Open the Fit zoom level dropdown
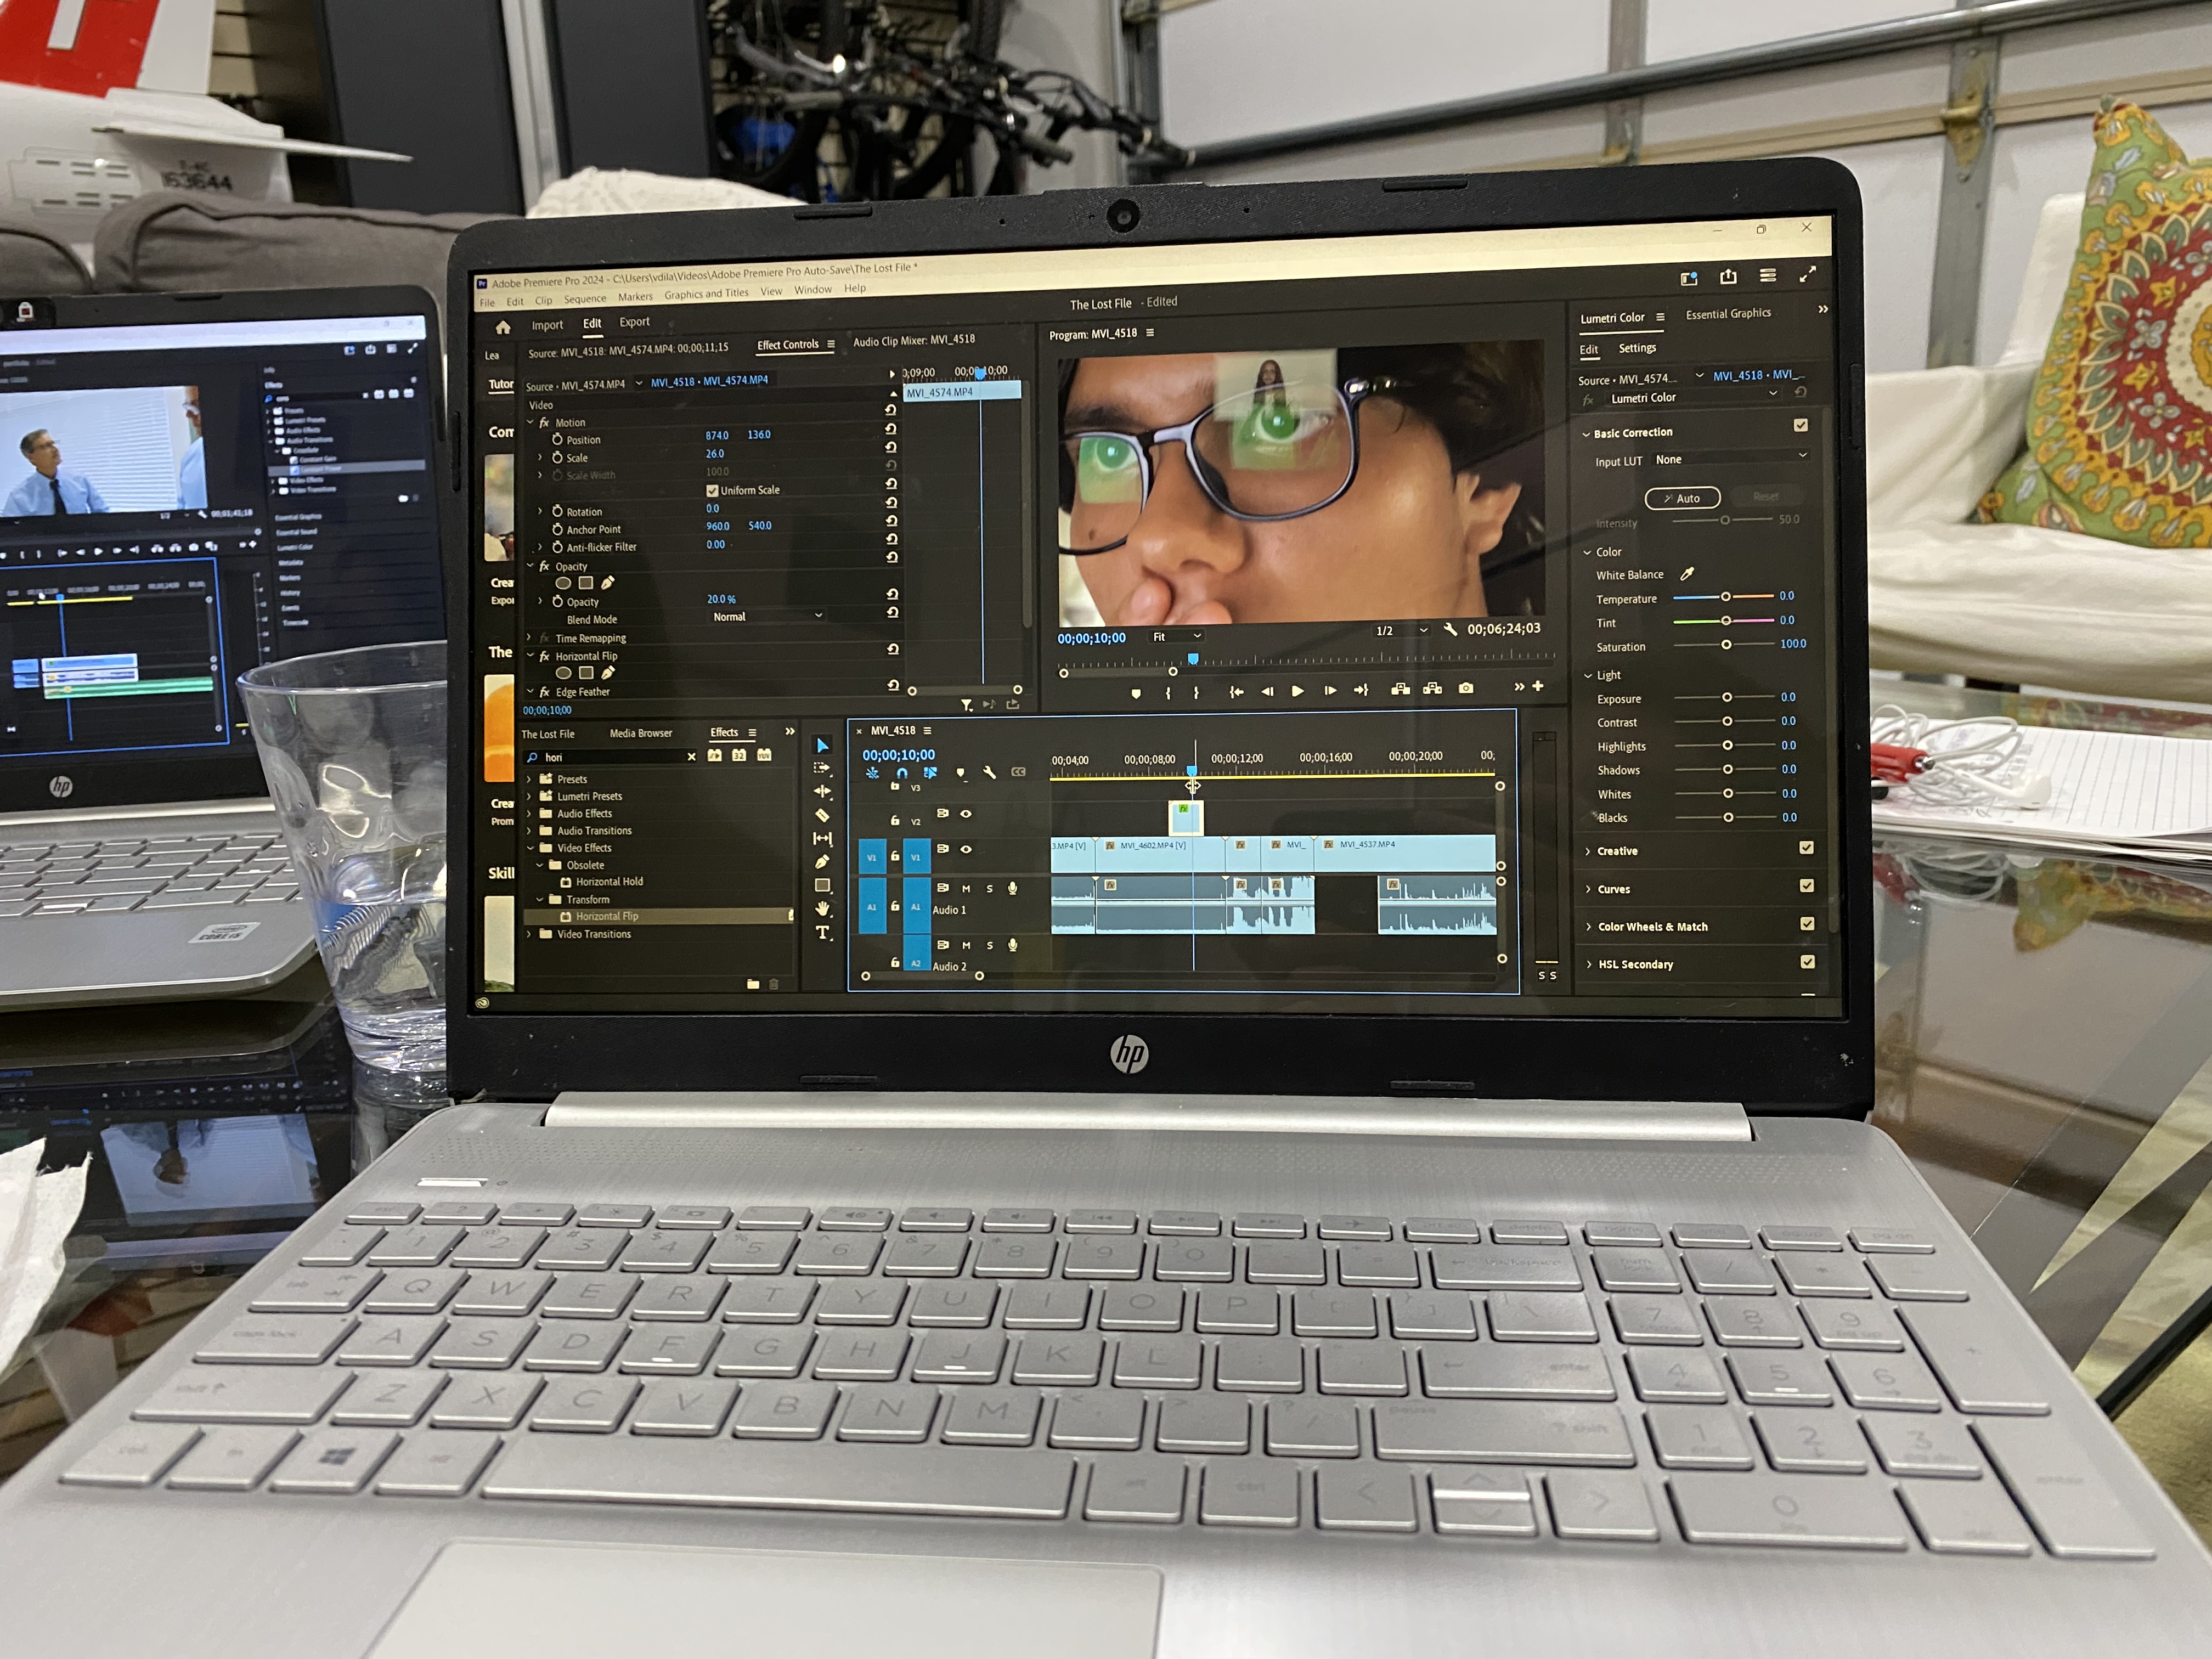The height and width of the screenshot is (1659, 2212). pyautogui.click(x=1176, y=636)
